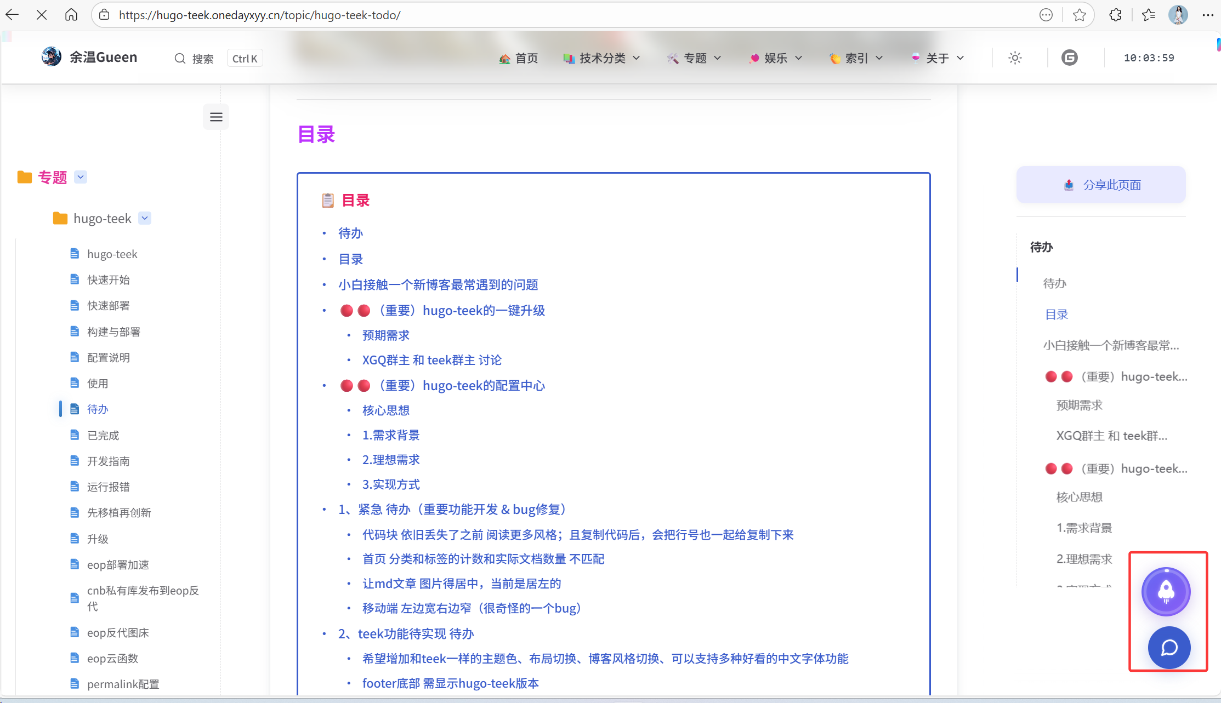Open the chat comment bubble button
Viewport: 1221px width, 703px height.
pos(1169,647)
